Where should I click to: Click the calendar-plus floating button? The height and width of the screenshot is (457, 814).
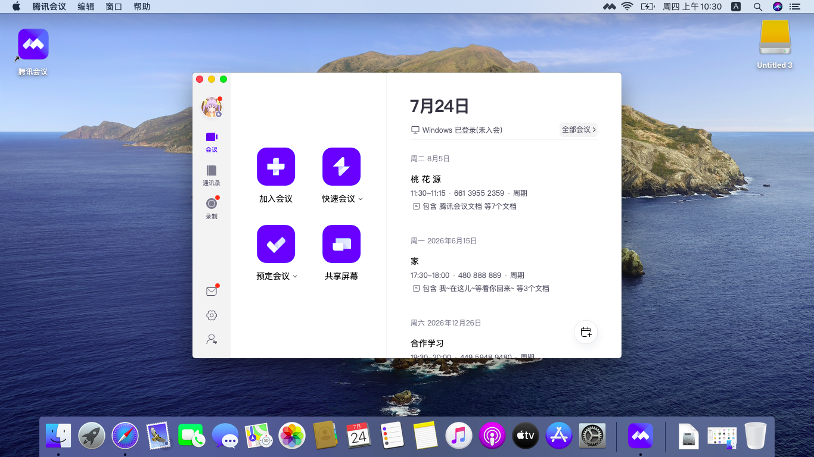coord(586,332)
